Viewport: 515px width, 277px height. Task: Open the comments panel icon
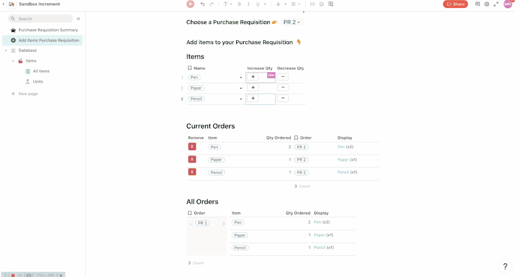478,4
